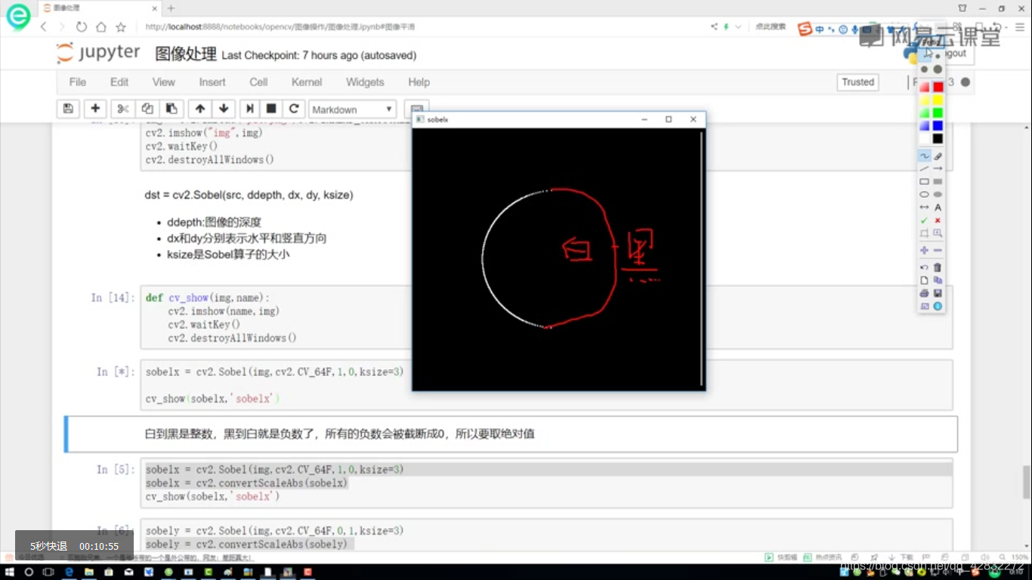This screenshot has width=1032, height=580.
Task: Open the Insert menu
Action: 212,82
